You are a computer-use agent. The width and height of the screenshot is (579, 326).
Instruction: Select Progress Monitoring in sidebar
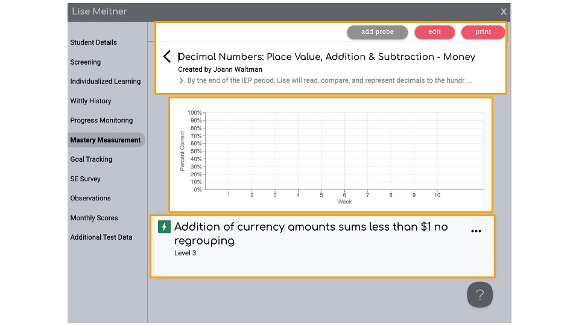click(x=101, y=121)
